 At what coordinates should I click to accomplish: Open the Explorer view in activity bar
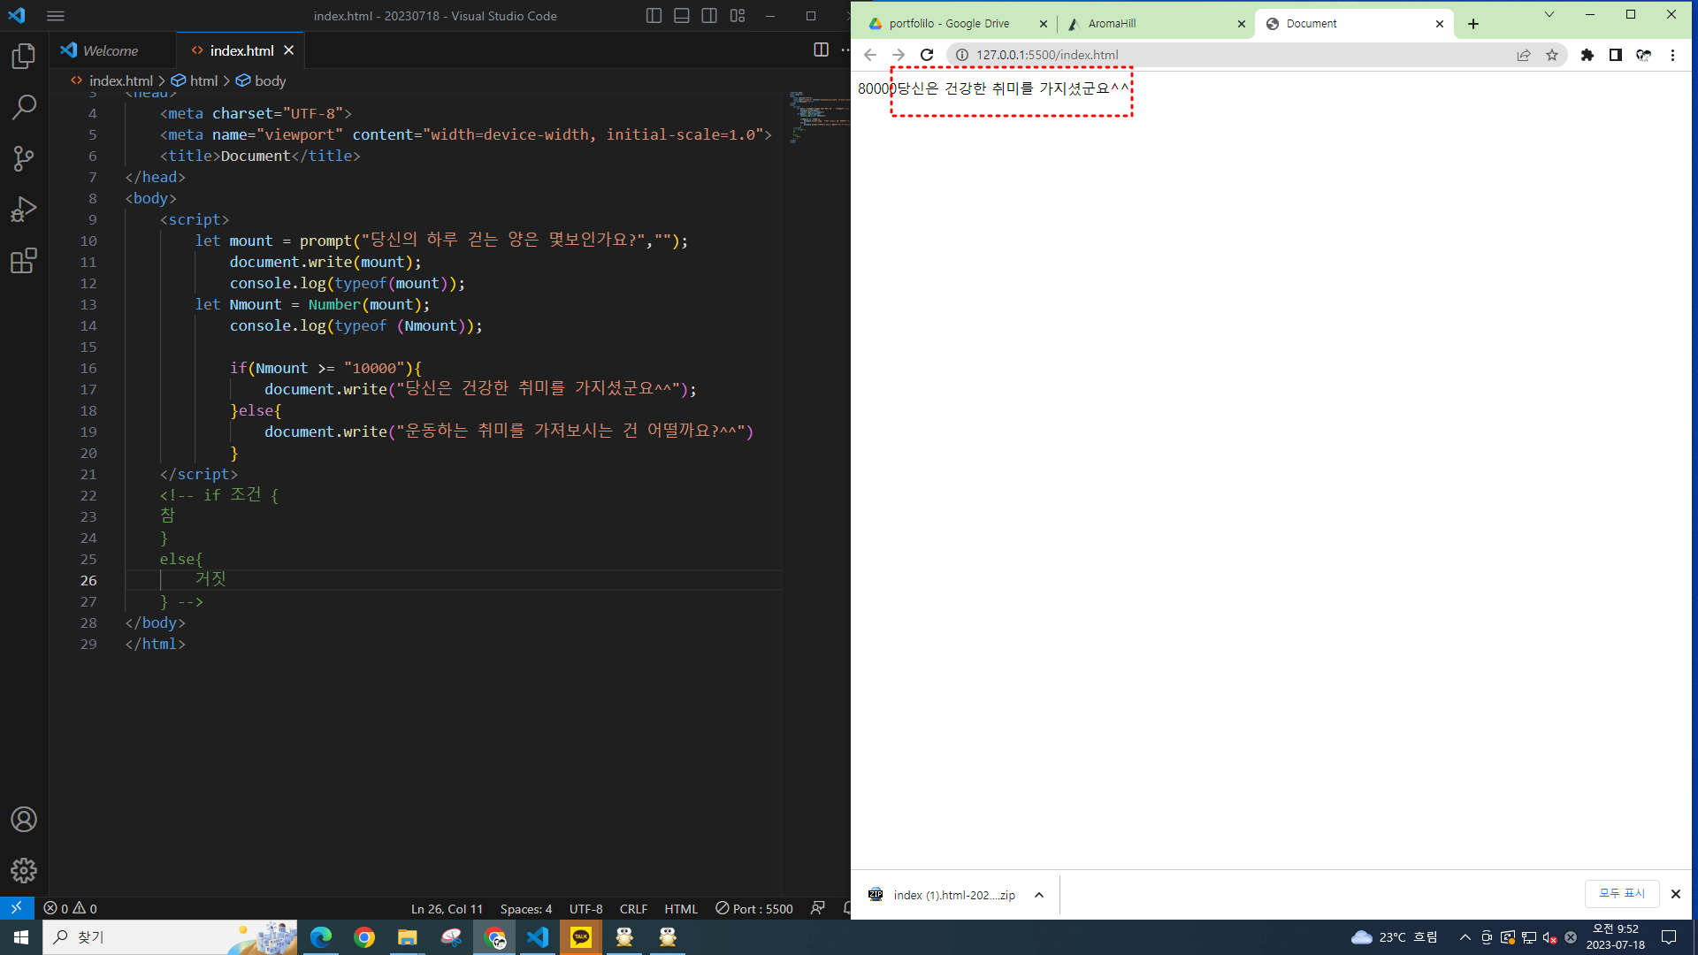point(24,57)
